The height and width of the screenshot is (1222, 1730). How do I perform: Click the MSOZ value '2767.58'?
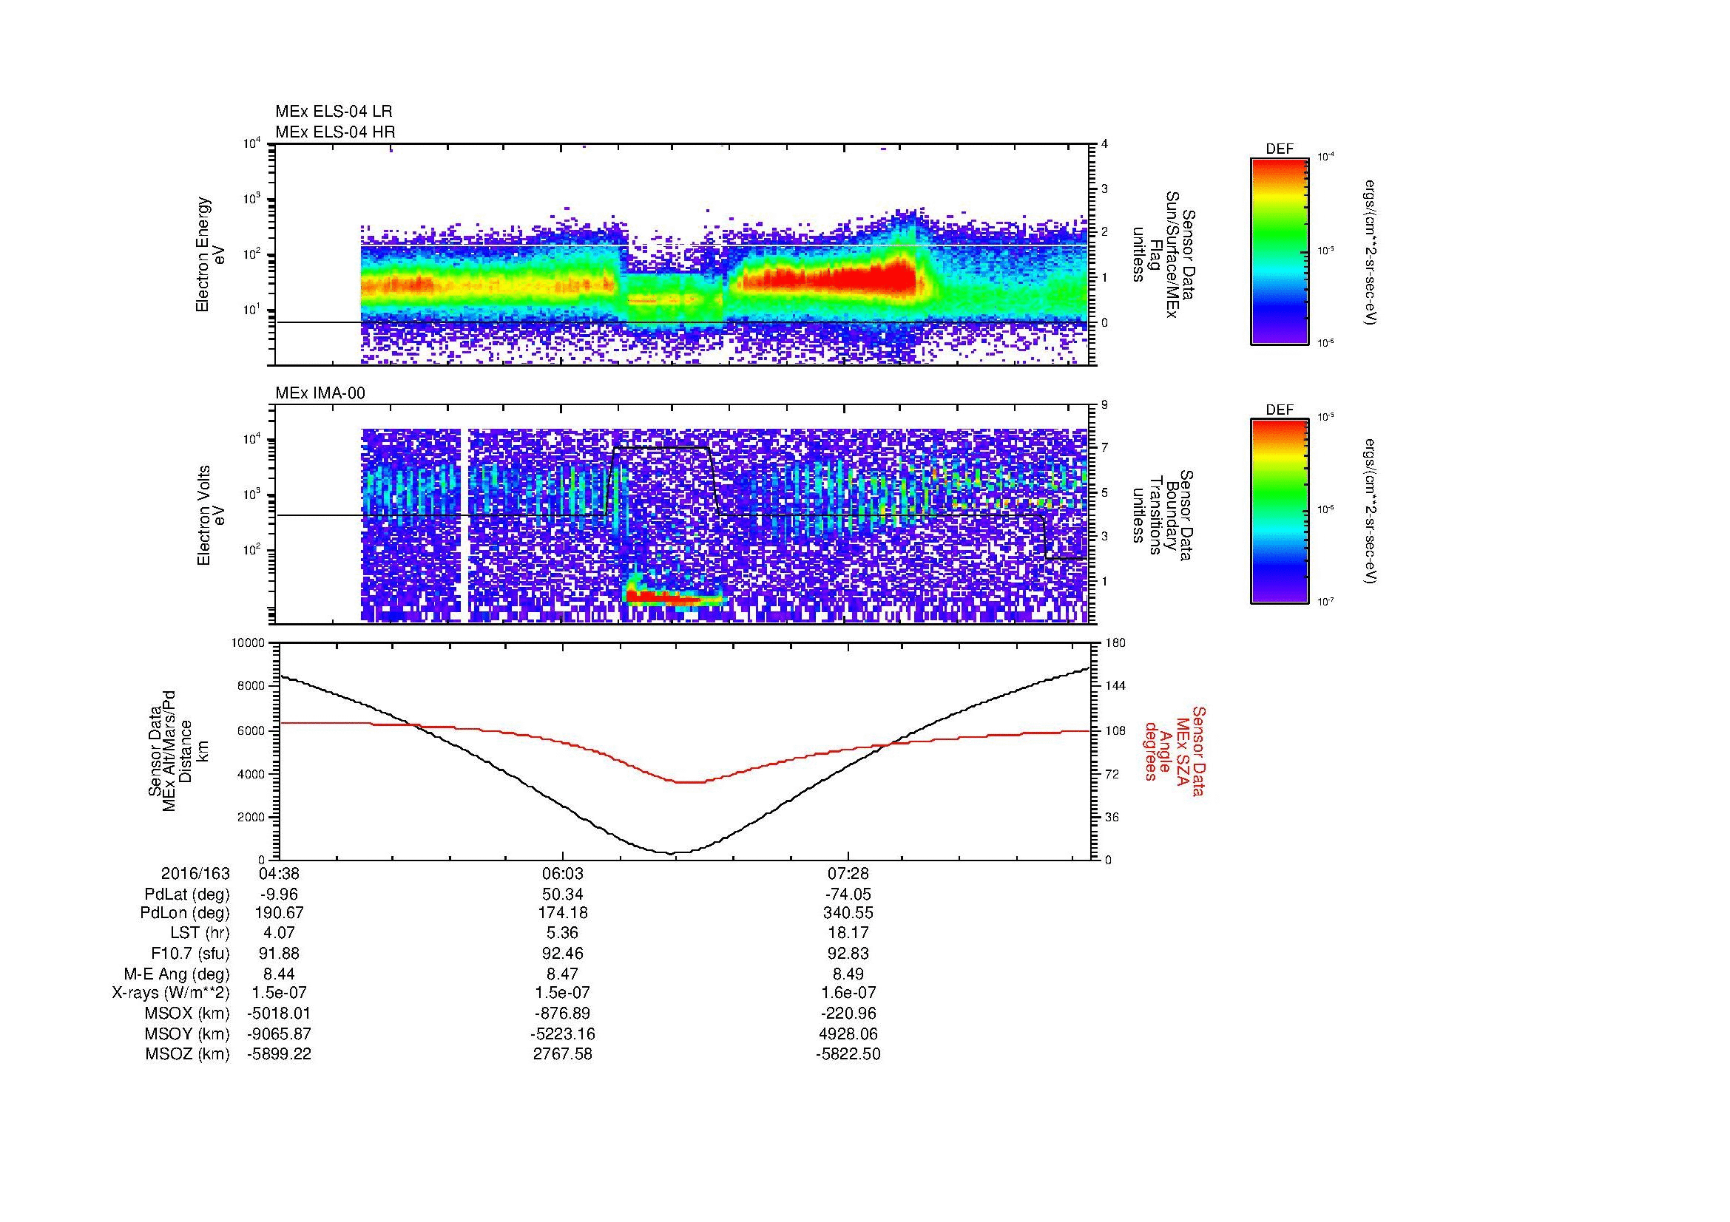coord(563,1054)
